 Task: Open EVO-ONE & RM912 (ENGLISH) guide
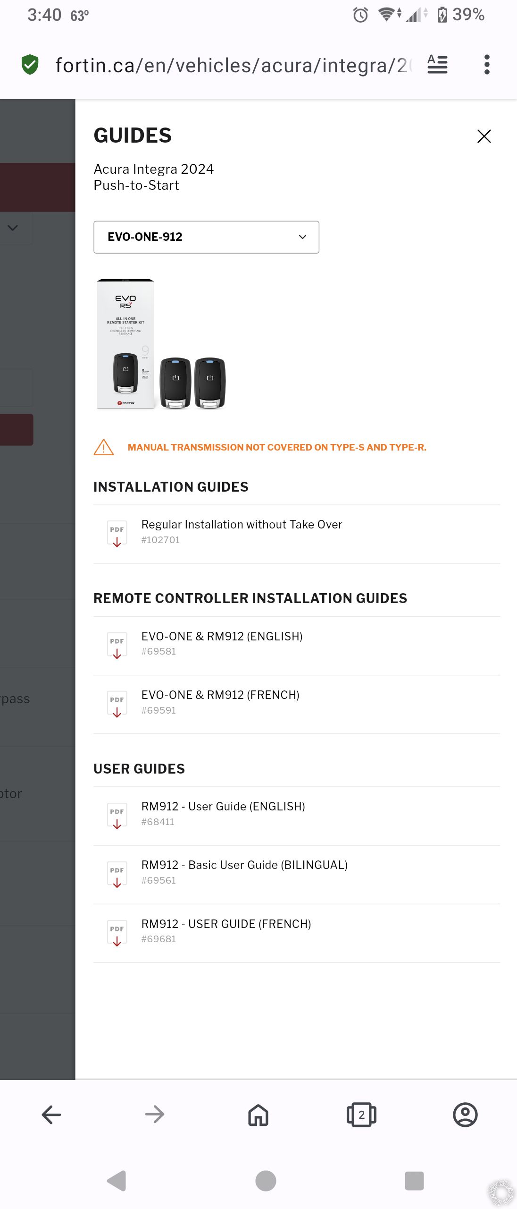point(222,636)
